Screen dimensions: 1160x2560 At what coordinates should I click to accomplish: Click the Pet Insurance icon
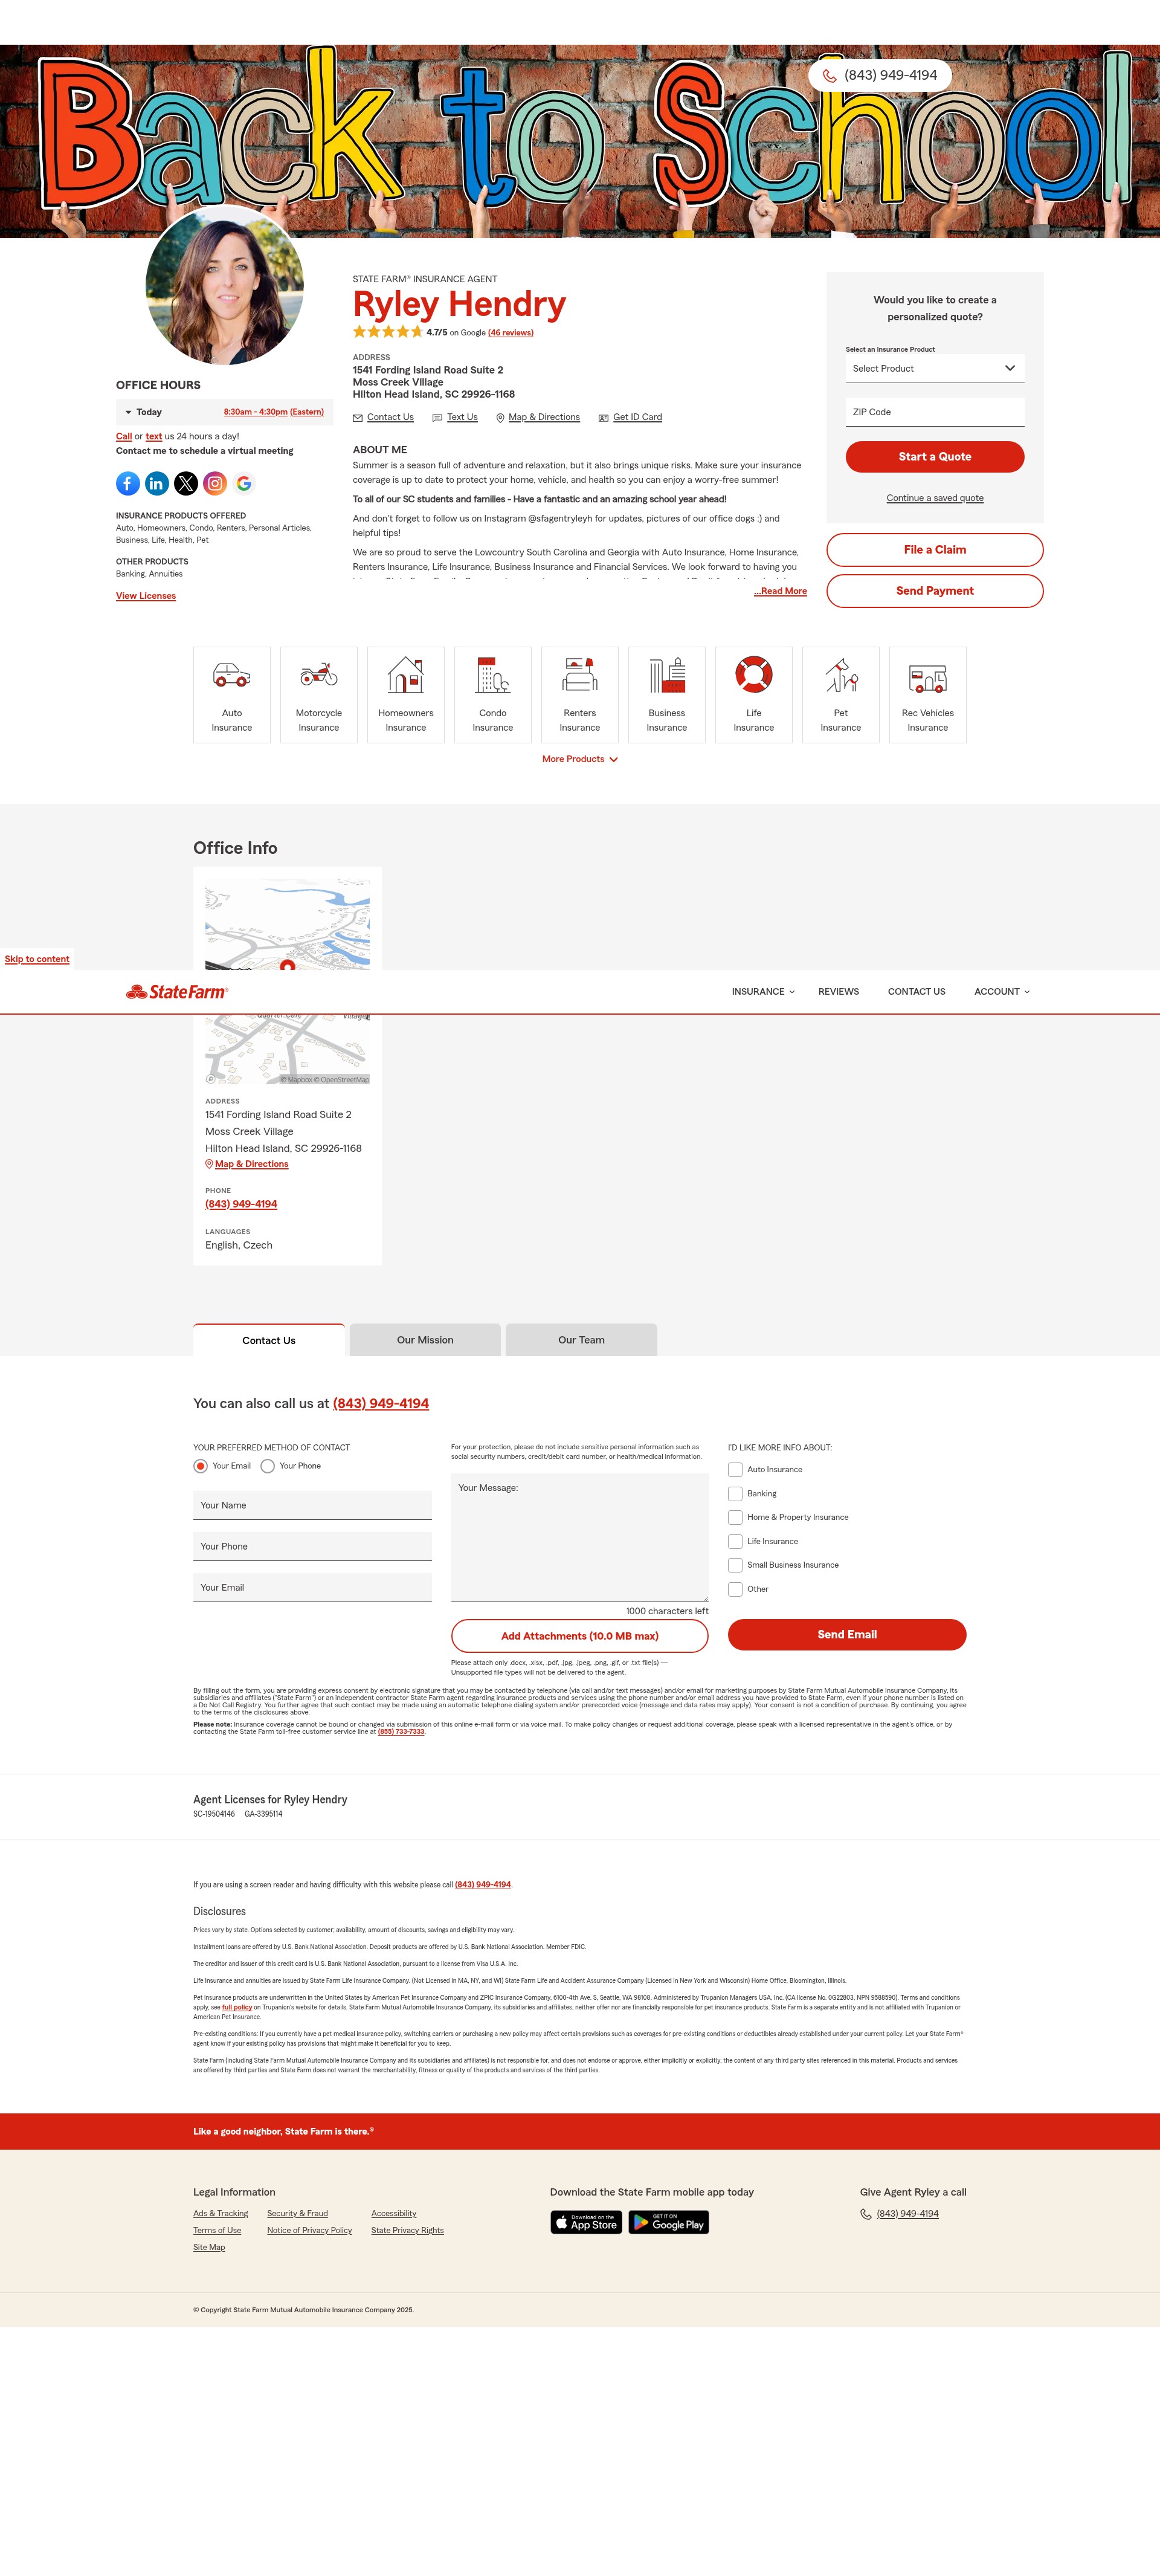pos(841,675)
